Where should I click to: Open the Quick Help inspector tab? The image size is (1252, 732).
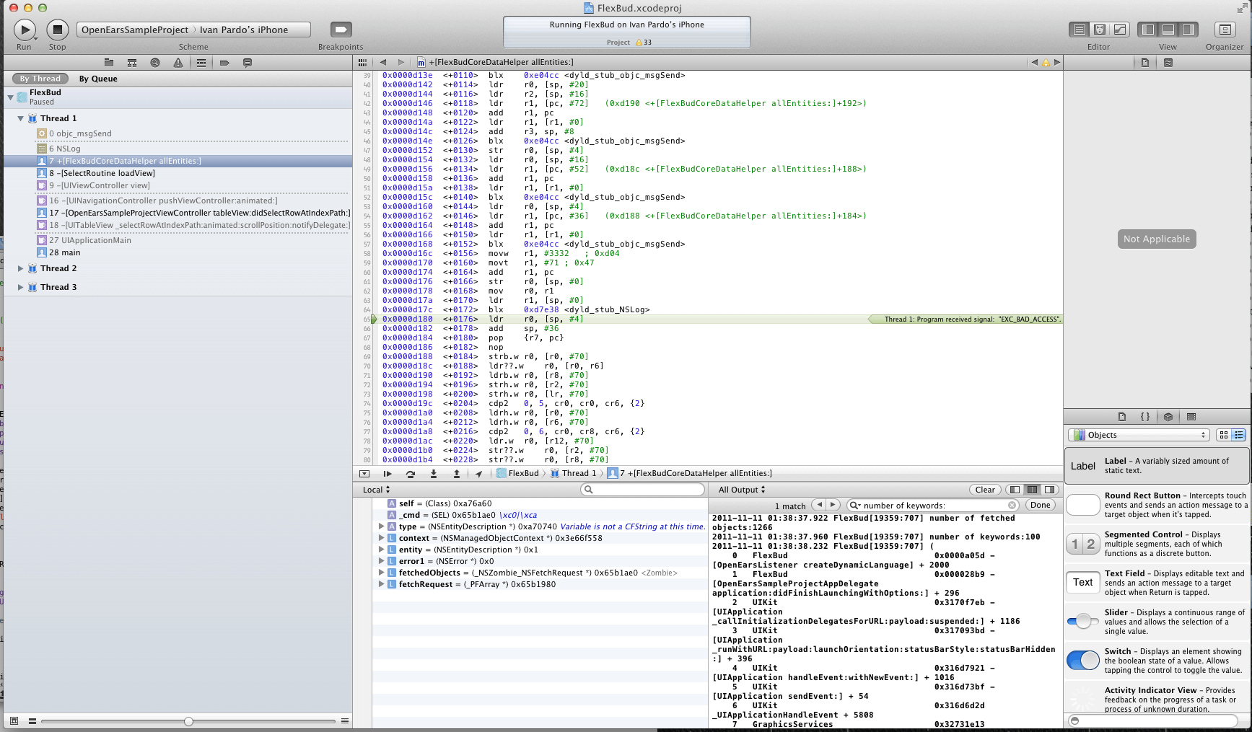coord(1168,63)
